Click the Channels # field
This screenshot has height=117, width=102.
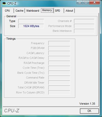tap(84, 21)
